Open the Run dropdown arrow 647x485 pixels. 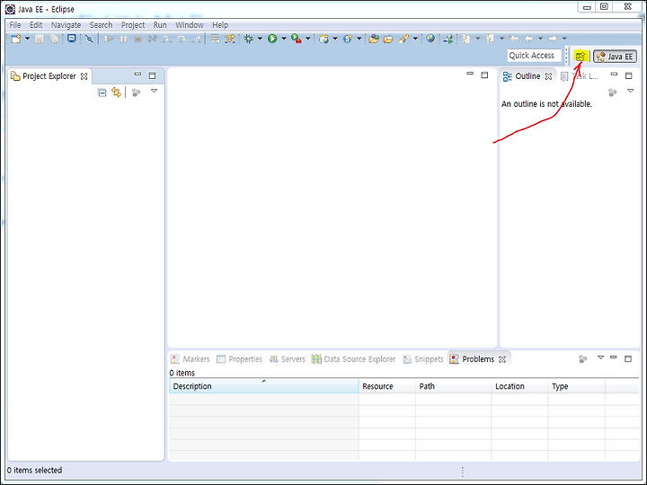pyautogui.click(x=284, y=39)
